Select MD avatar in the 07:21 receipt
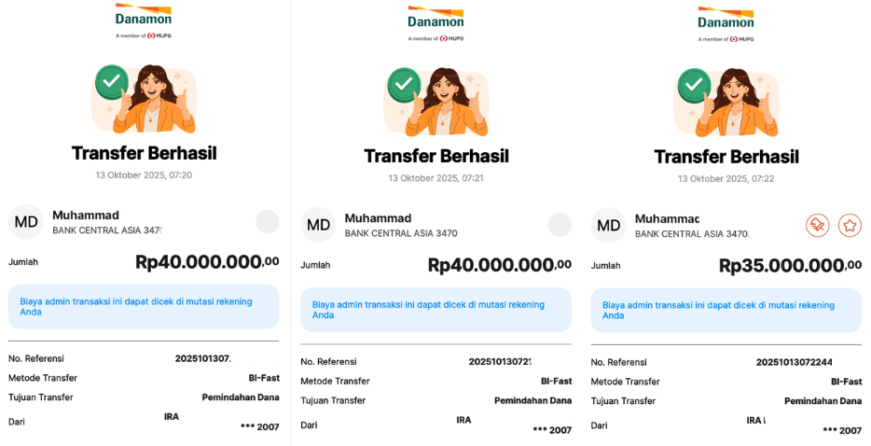This screenshot has height=446, width=871. (318, 225)
